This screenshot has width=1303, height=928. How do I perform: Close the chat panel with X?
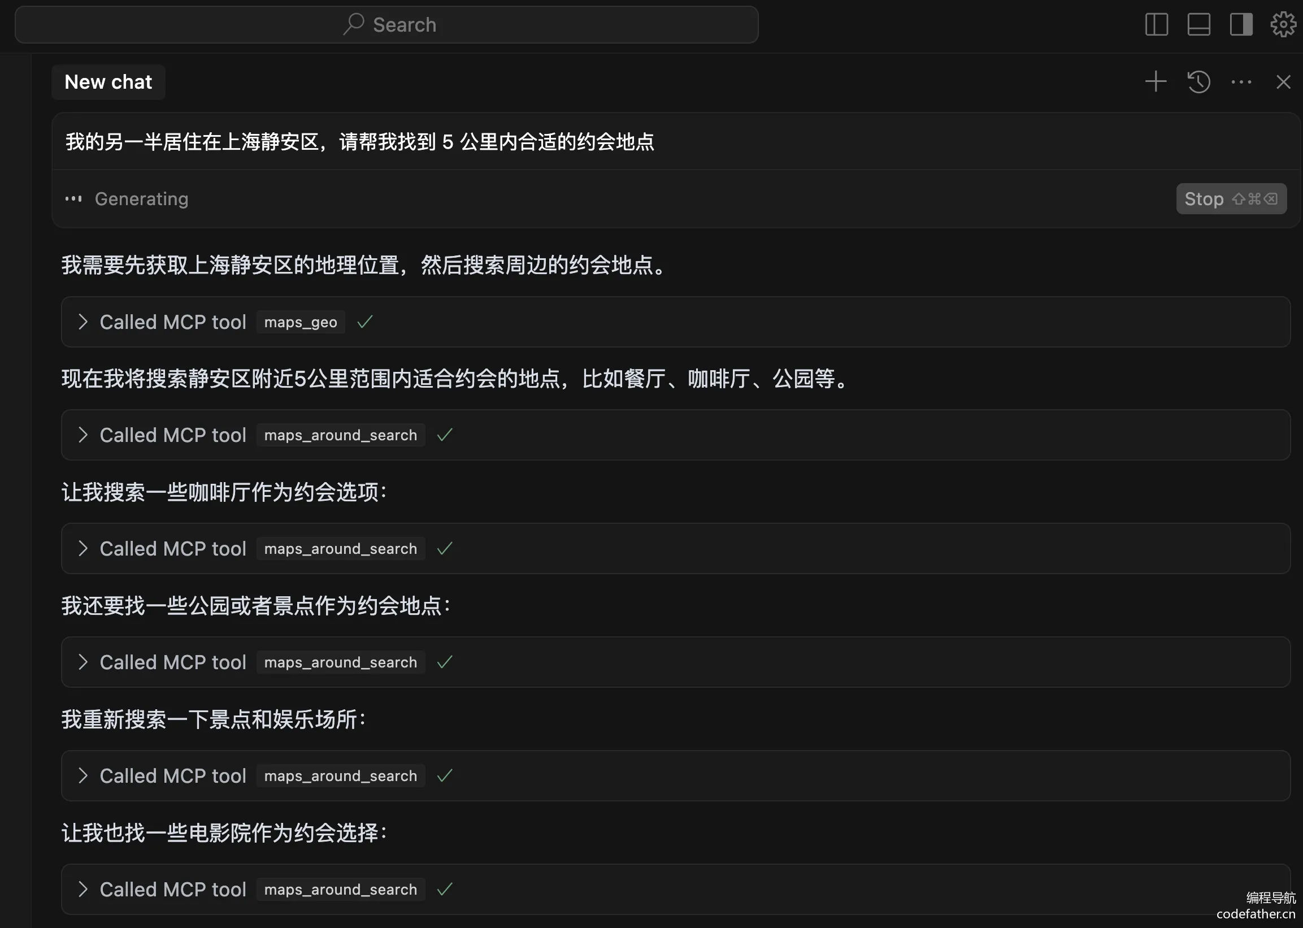1283,82
